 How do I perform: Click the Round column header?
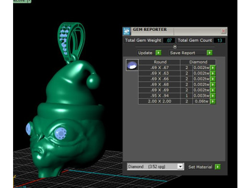tap(159, 62)
